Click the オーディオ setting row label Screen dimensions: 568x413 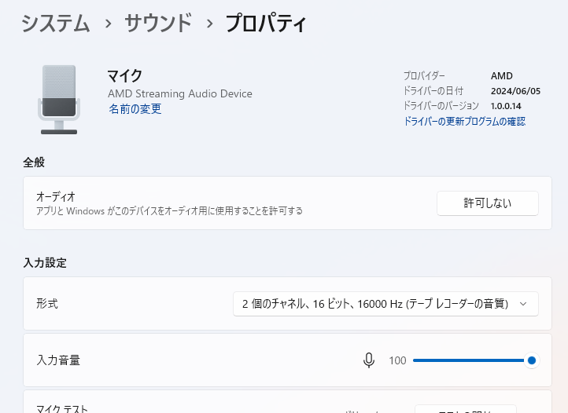click(56, 196)
